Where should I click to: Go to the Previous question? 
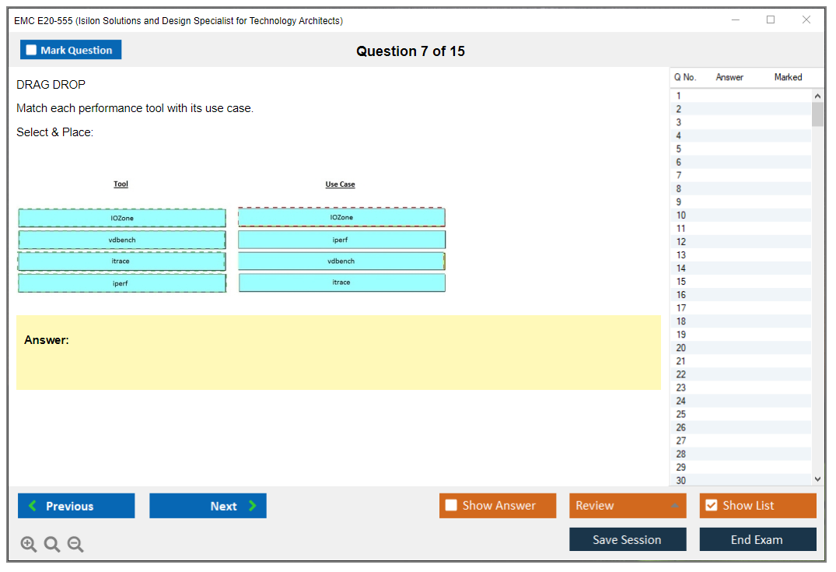(x=76, y=506)
